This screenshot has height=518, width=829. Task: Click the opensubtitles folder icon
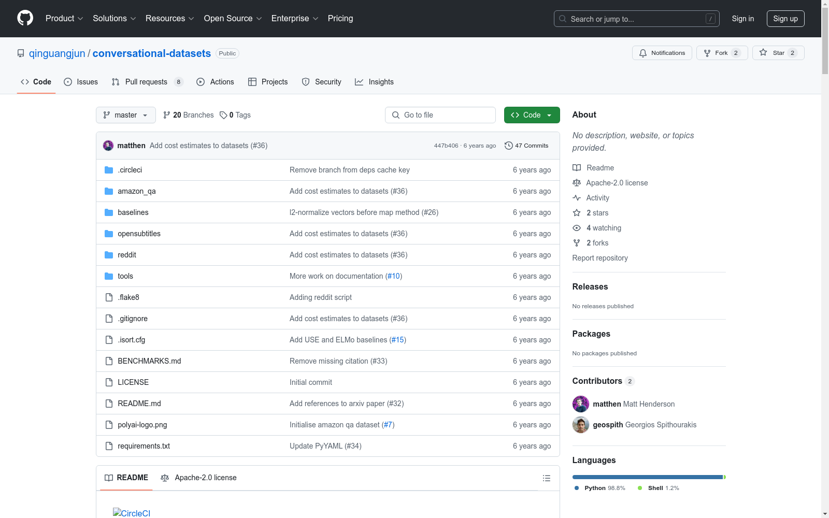109,234
